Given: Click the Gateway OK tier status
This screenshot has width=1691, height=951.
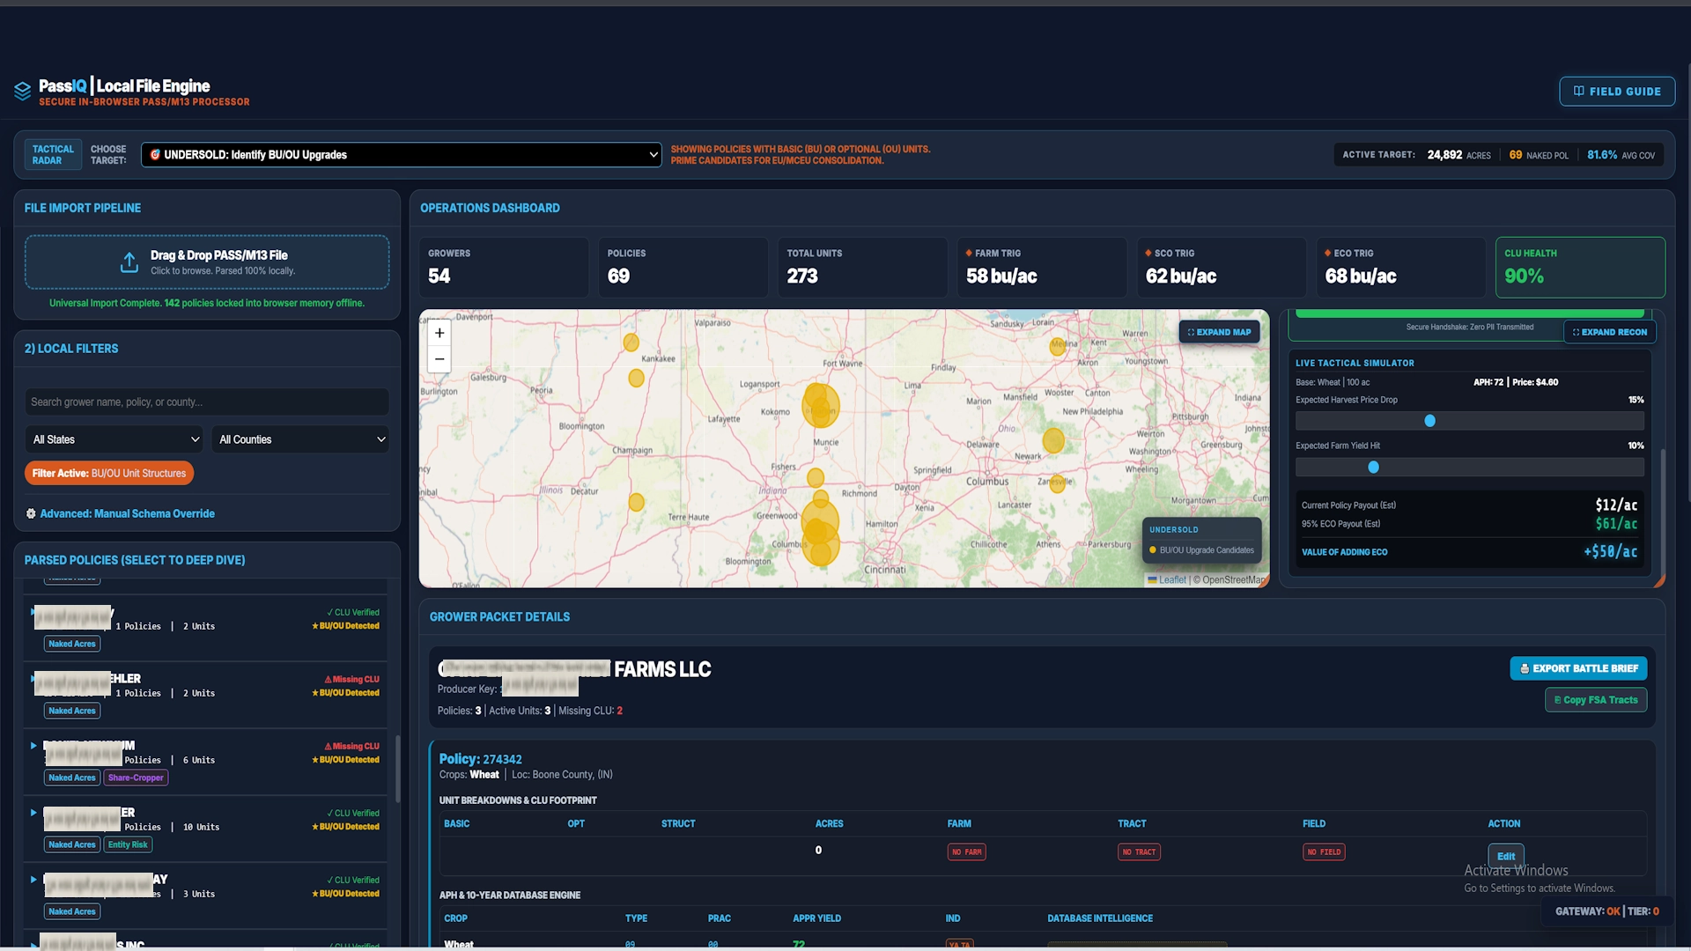Looking at the screenshot, I should pos(1606,912).
